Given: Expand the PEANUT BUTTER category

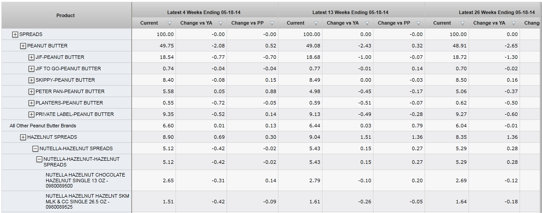Looking at the screenshot, I should (23, 46).
